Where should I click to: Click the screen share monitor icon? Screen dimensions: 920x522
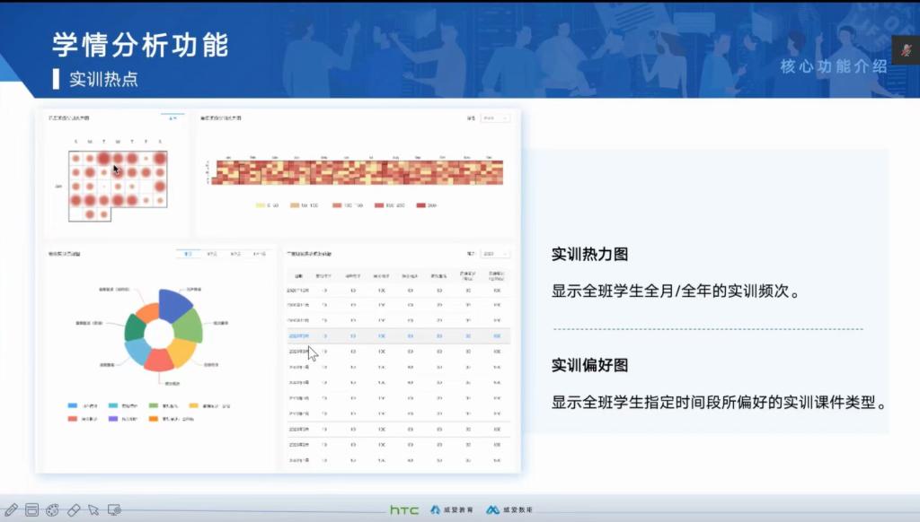coord(114,509)
